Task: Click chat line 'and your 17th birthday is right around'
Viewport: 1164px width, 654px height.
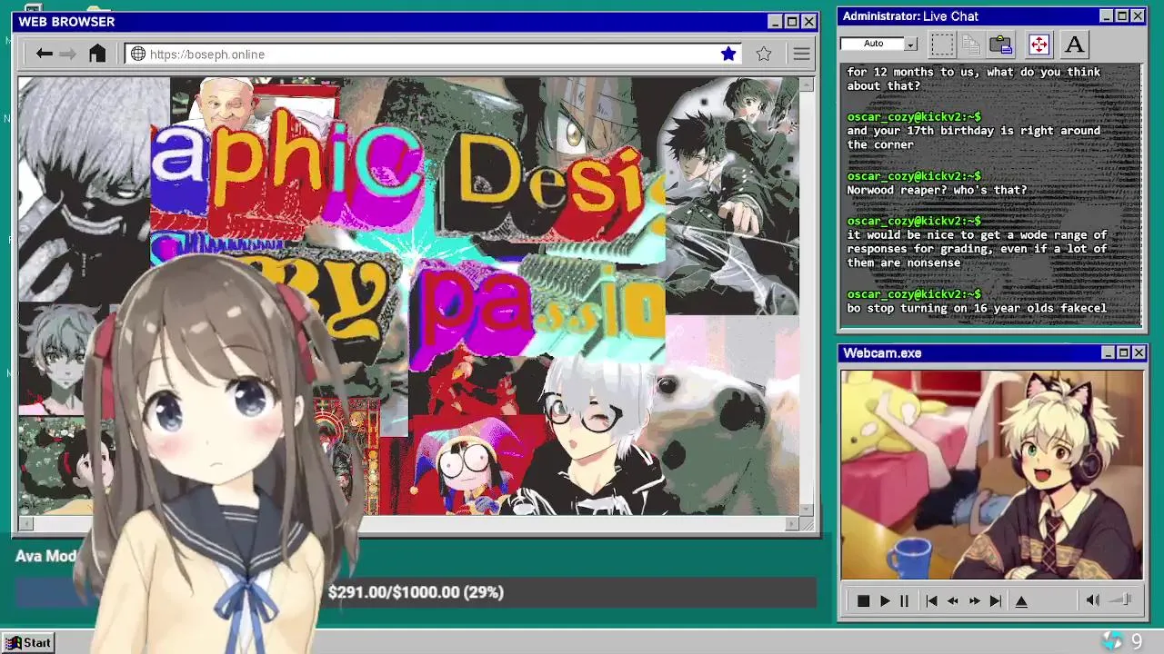Action: tap(973, 131)
